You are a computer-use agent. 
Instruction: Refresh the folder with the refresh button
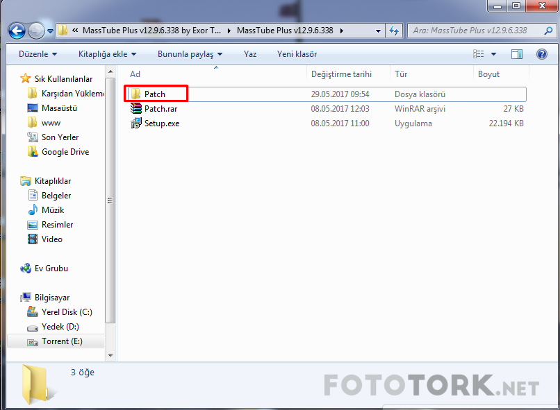pos(394,31)
